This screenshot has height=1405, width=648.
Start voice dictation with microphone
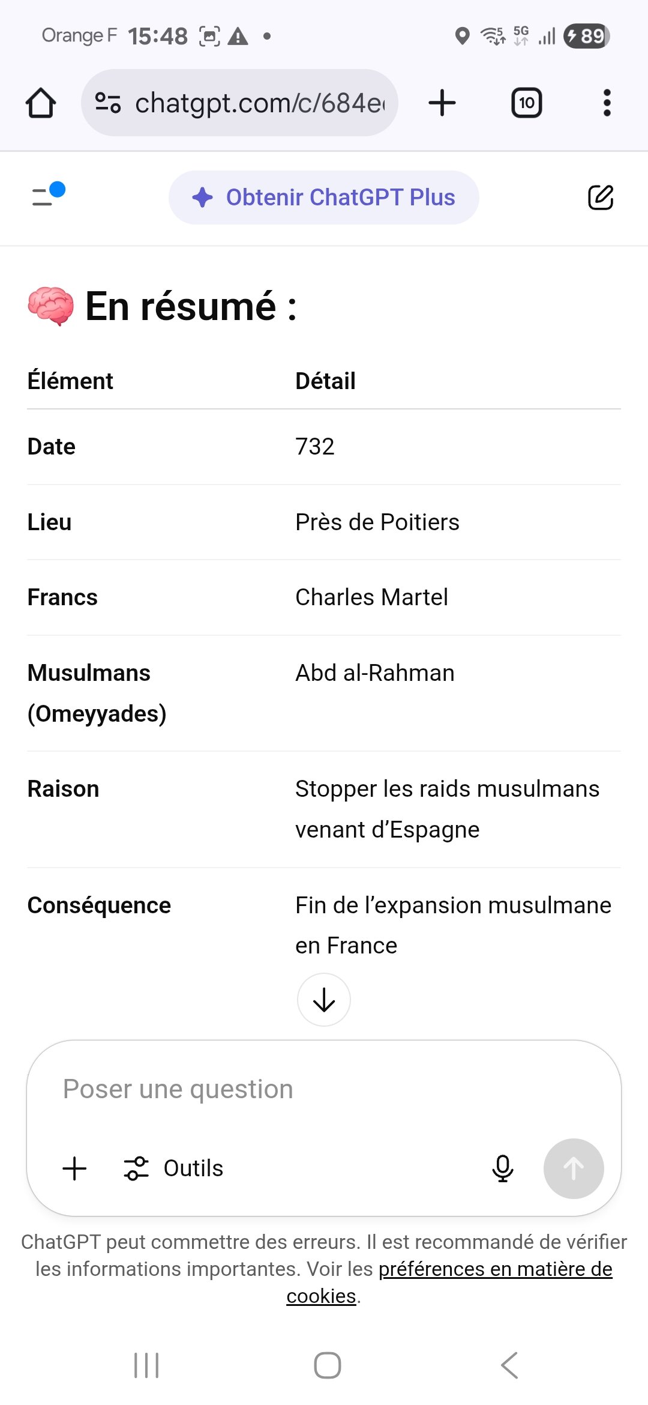[x=503, y=1168]
